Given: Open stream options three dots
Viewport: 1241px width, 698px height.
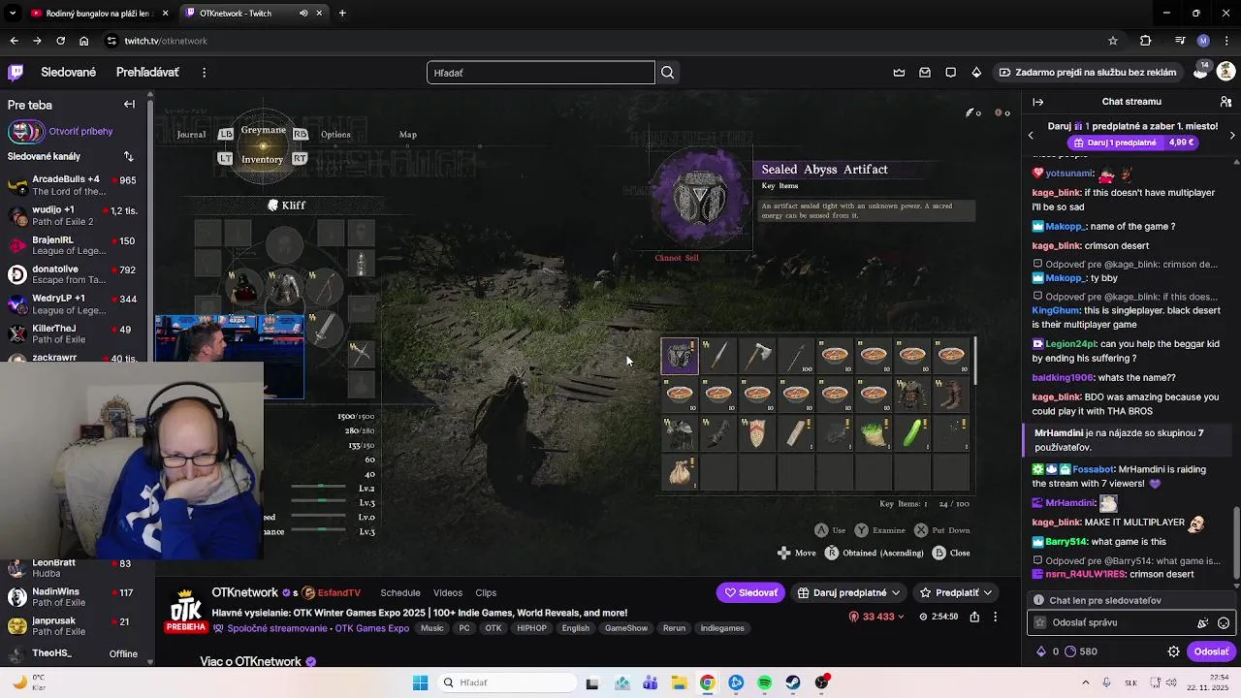Looking at the screenshot, I should click(x=995, y=616).
